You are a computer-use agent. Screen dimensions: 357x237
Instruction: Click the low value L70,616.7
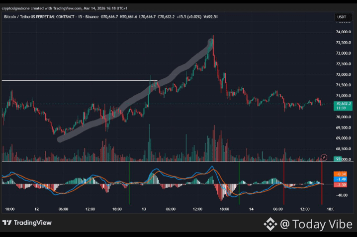147,17
